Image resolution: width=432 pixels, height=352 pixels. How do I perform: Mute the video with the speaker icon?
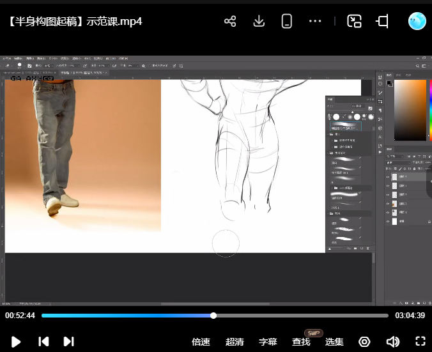pyautogui.click(x=393, y=342)
